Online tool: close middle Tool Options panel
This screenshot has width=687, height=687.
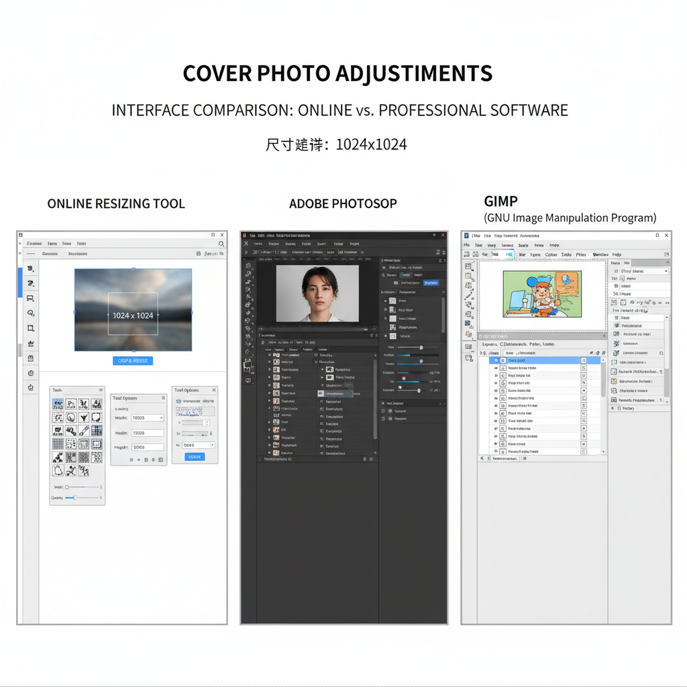pyautogui.click(x=163, y=399)
